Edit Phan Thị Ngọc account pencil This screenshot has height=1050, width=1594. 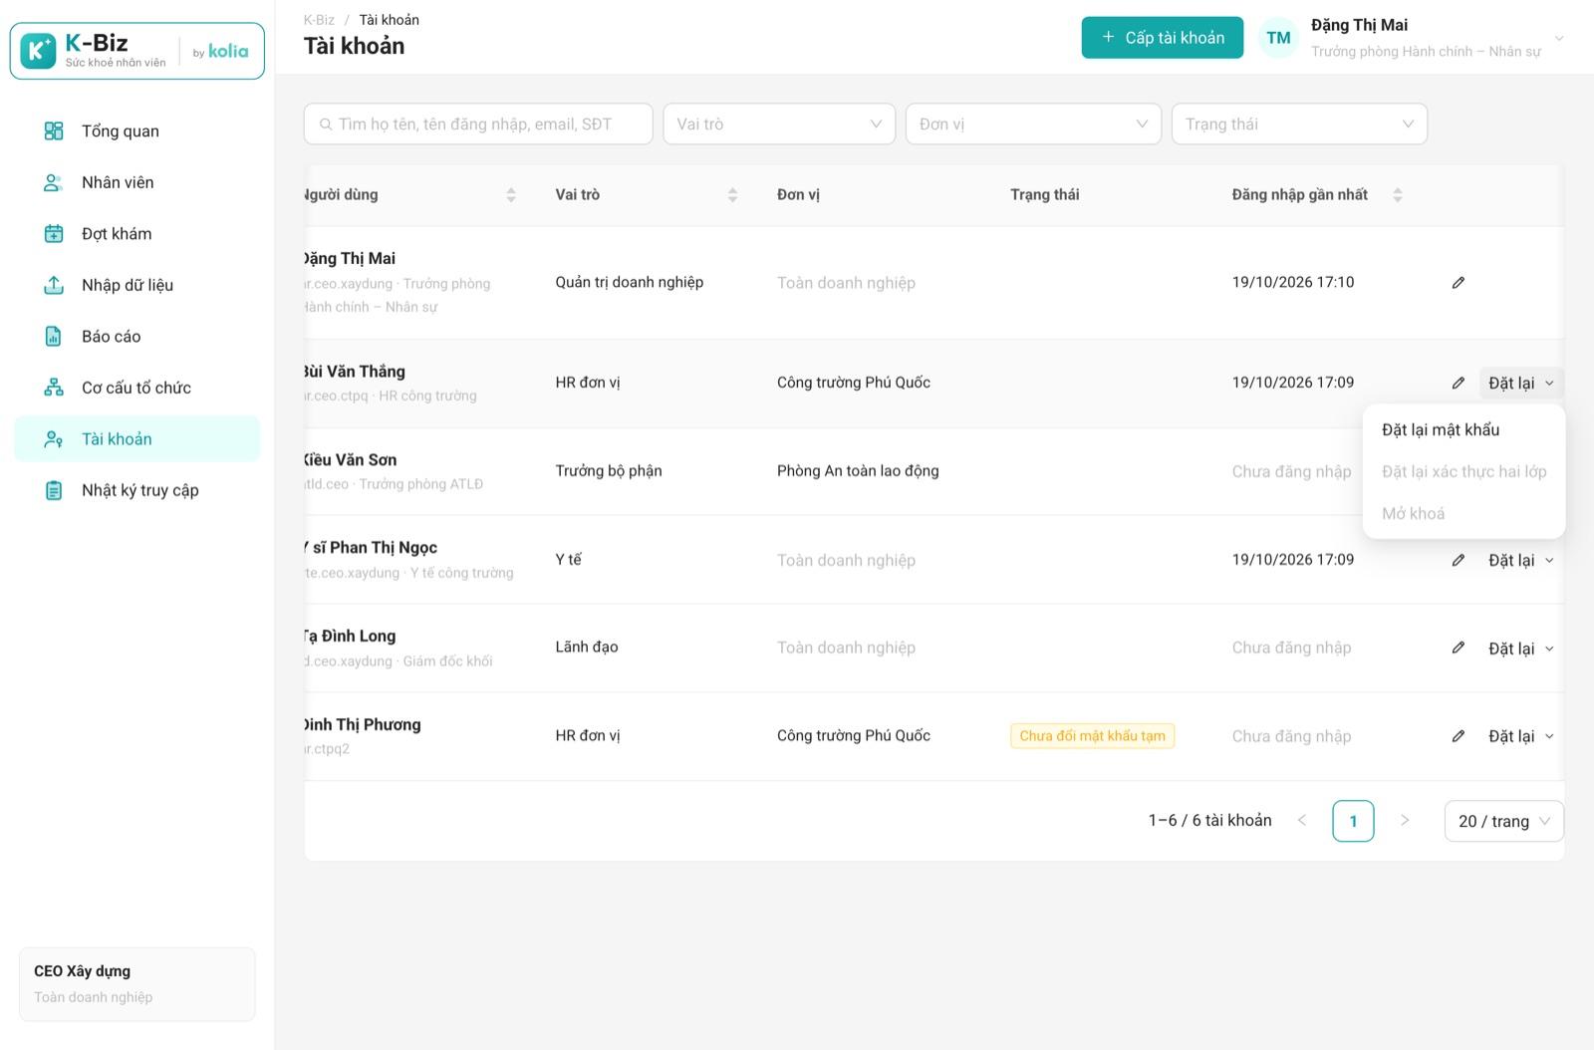[1458, 560]
